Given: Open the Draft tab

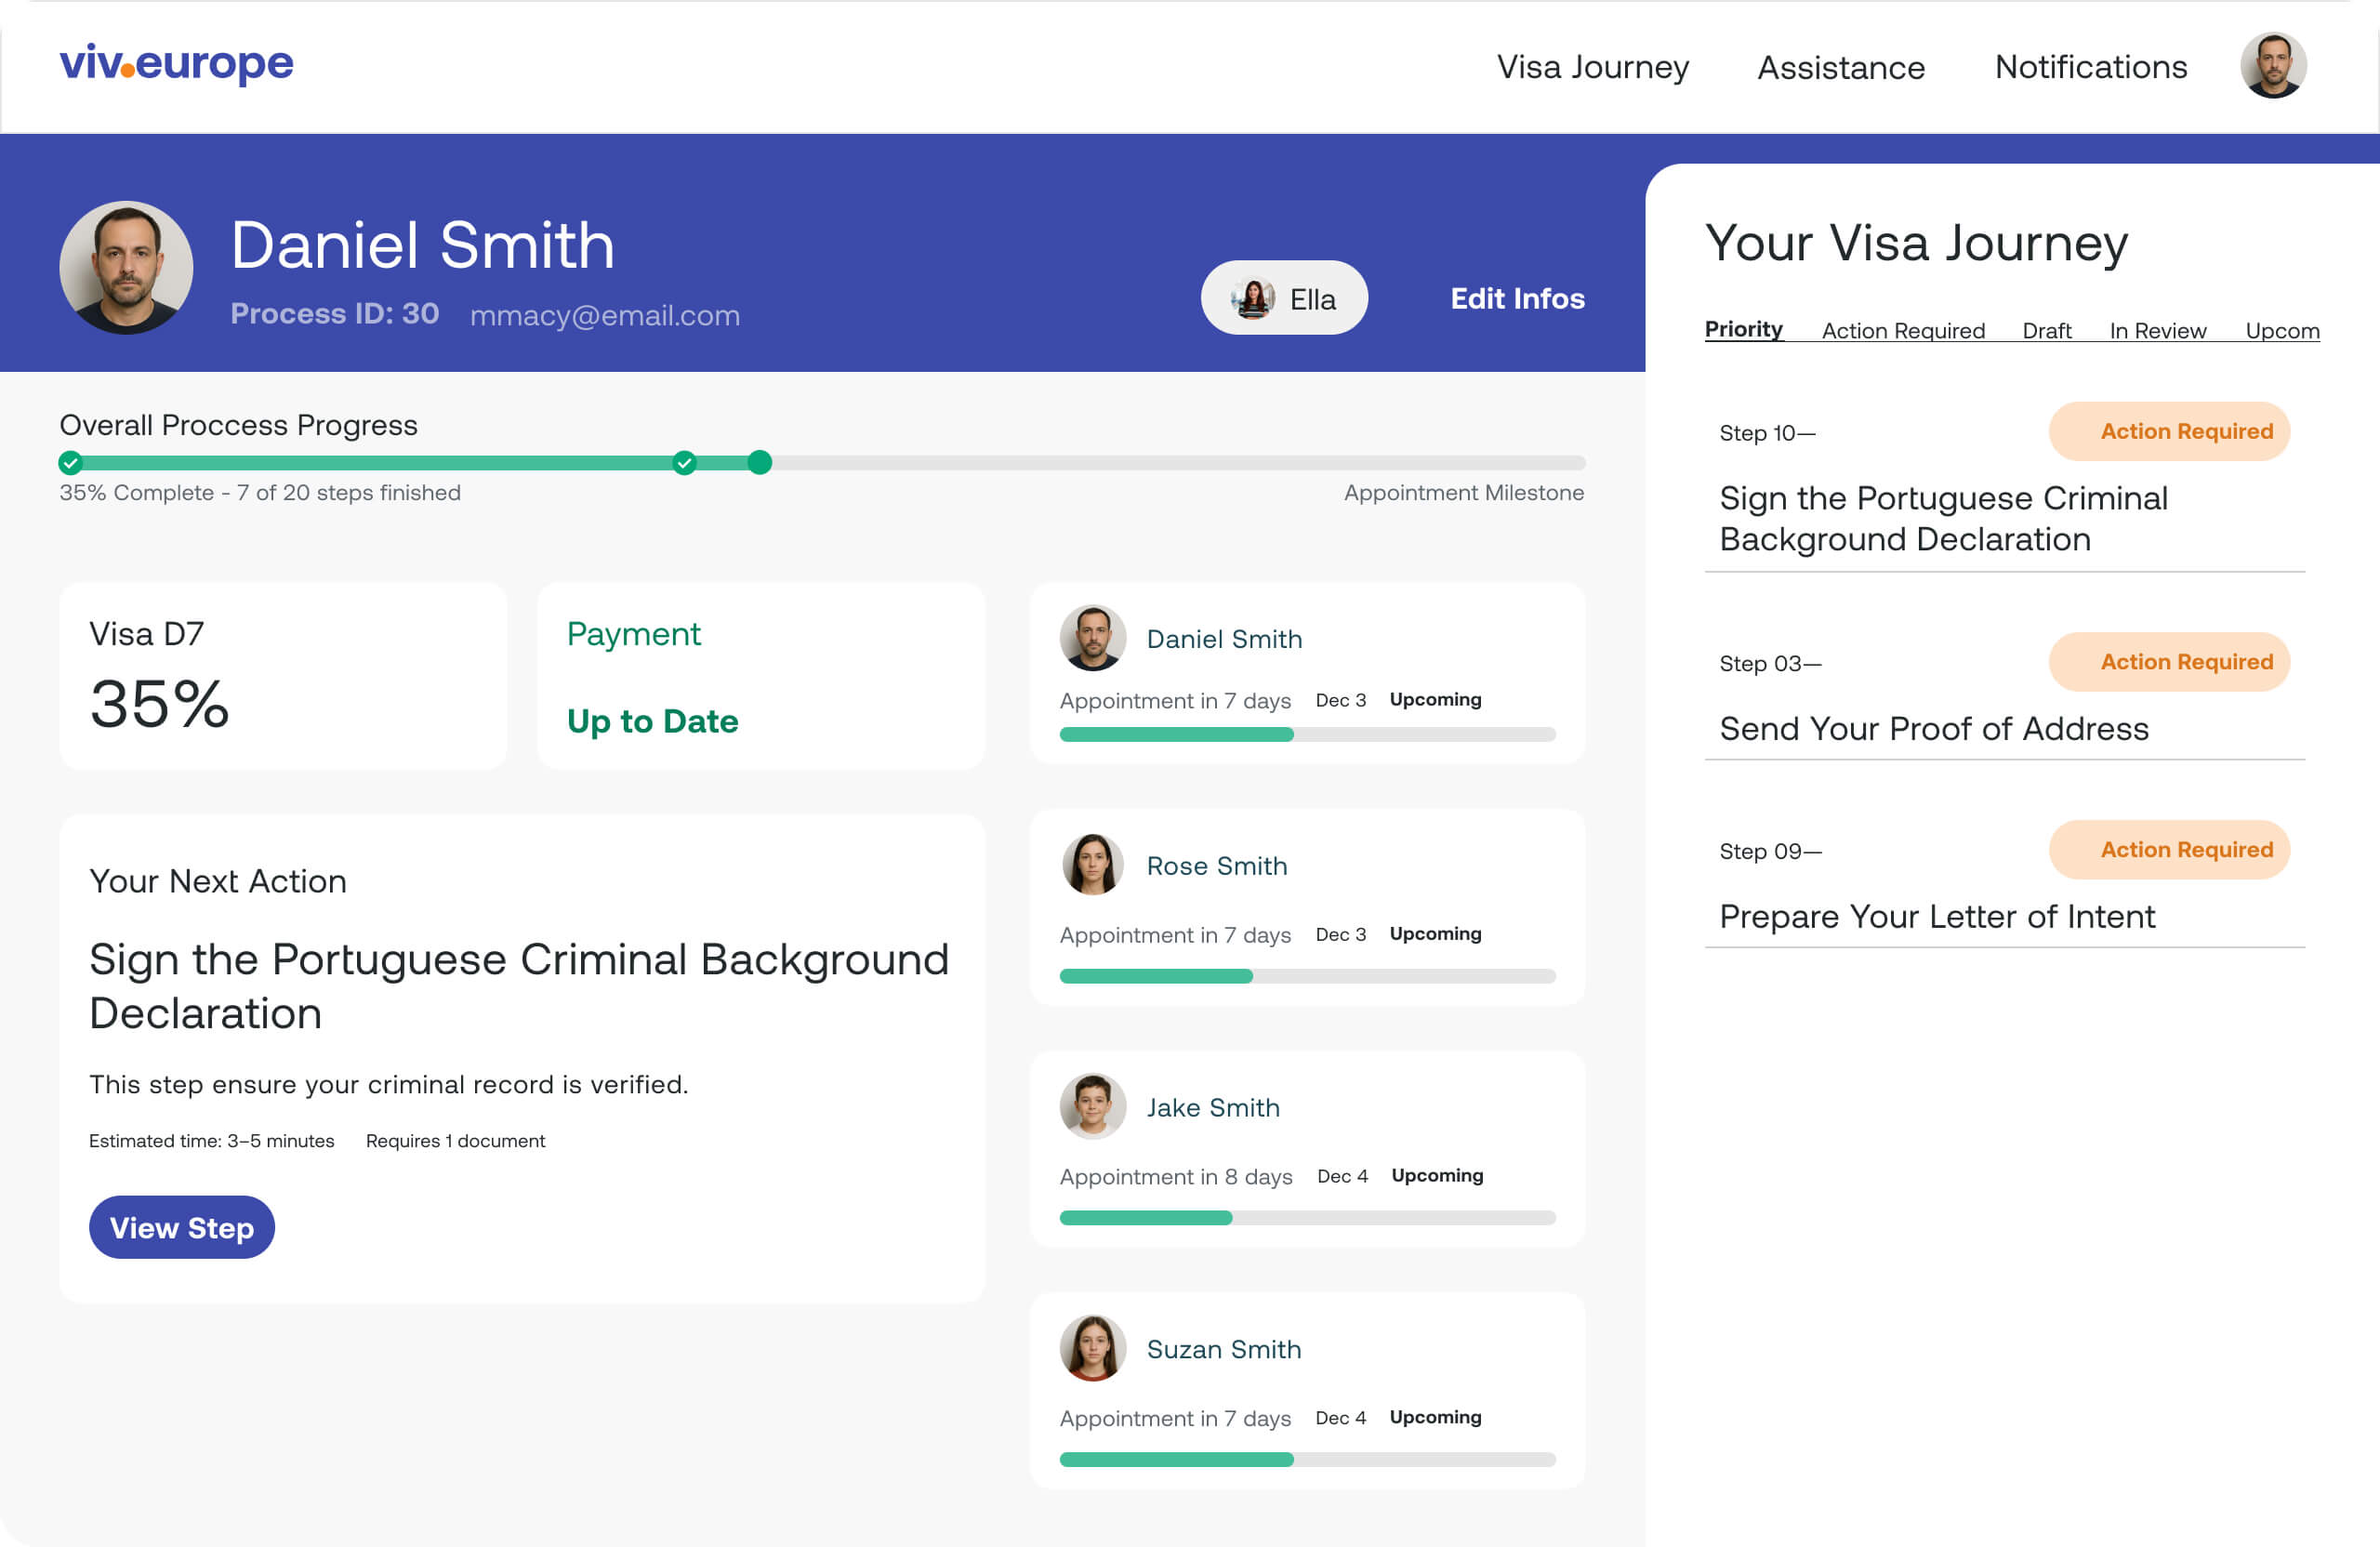Looking at the screenshot, I should (x=2047, y=331).
